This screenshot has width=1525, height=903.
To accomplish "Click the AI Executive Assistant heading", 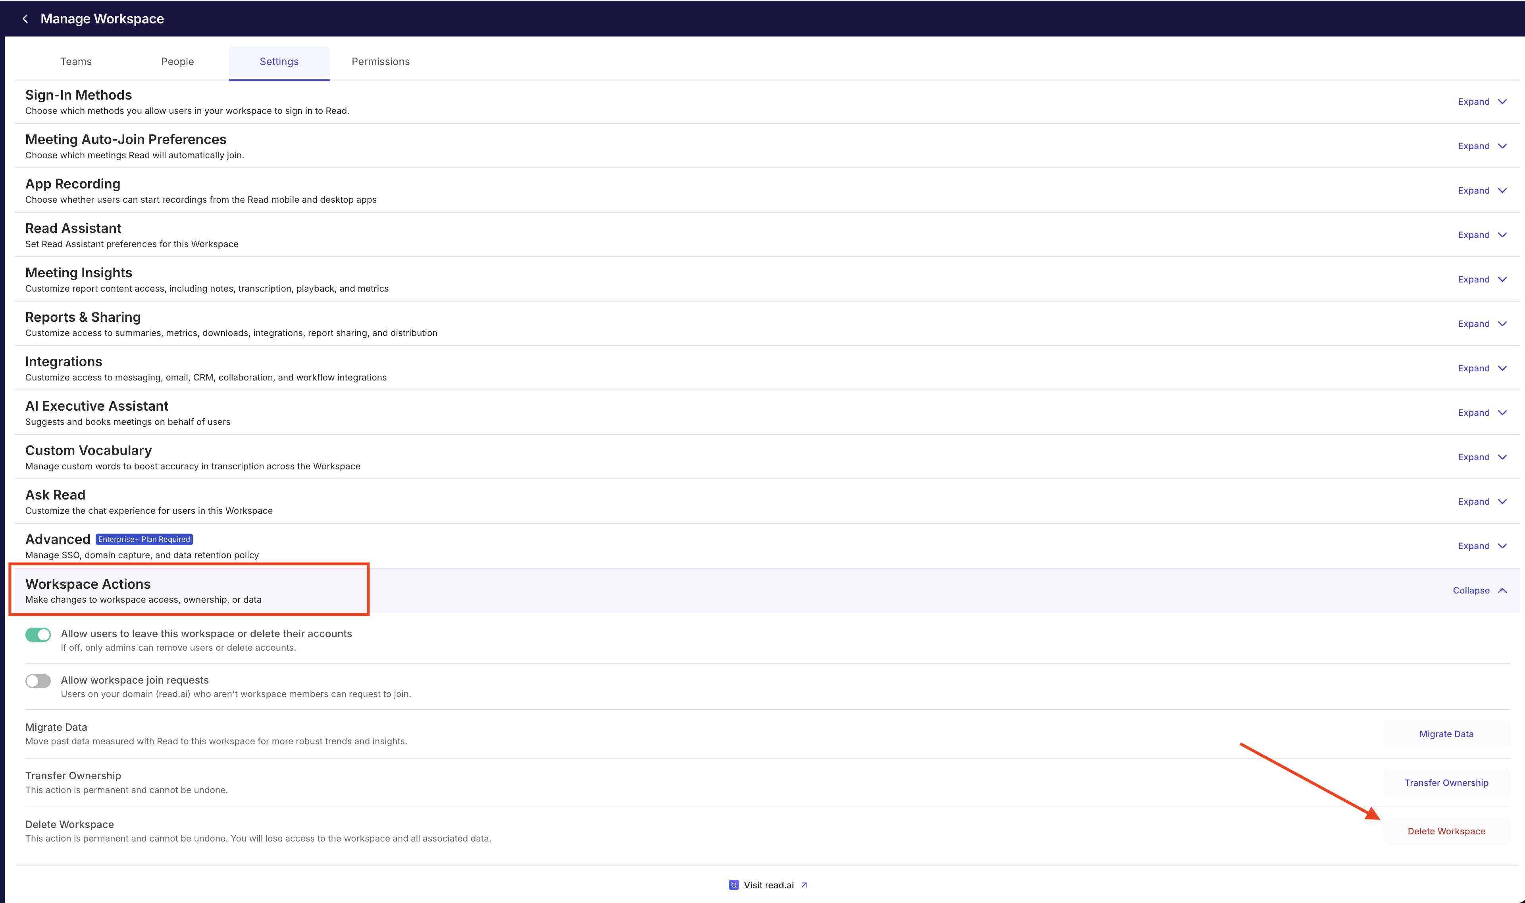I will click(x=97, y=406).
